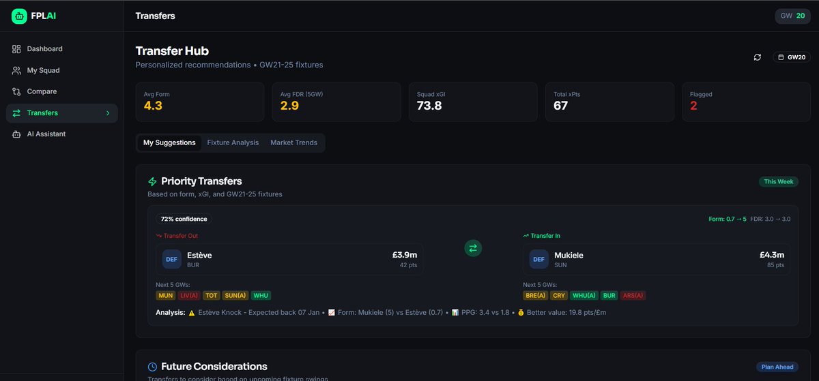Viewport: 819px width, 381px height.
Task: Click the GW 20 badge in header
Action: point(792,16)
